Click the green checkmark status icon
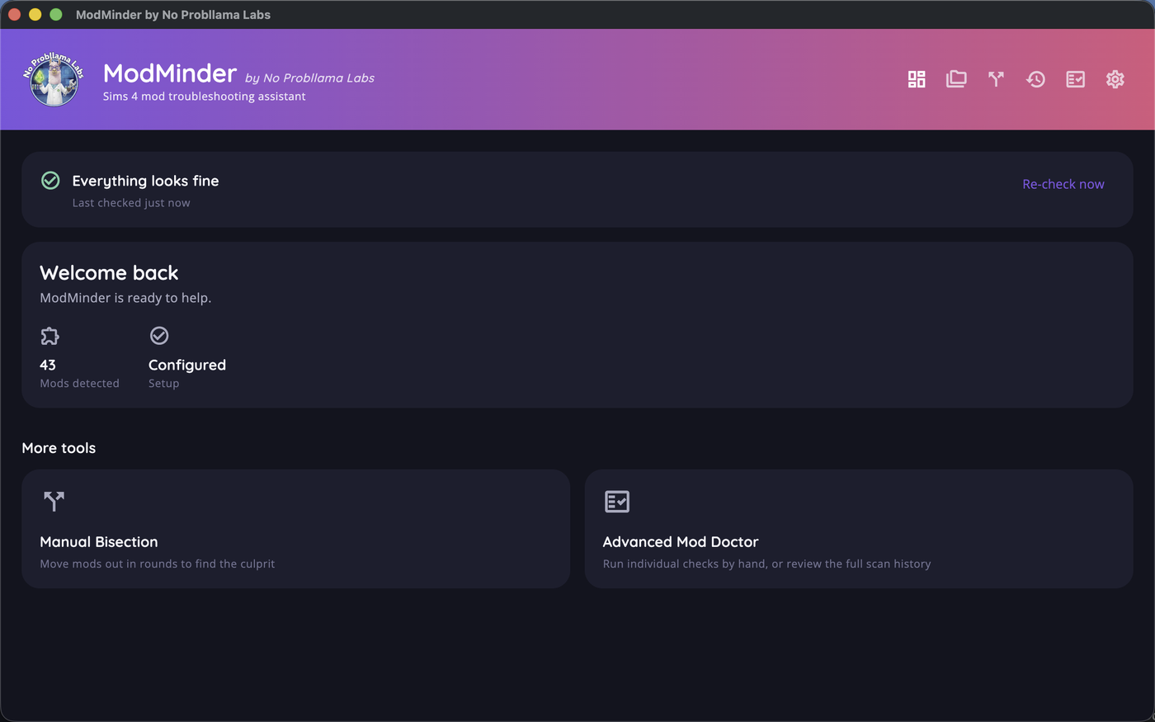 click(x=50, y=181)
